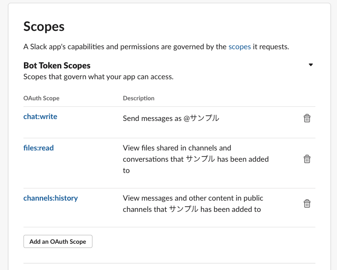Follow the files:read scope link
This screenshot has width=337, height=270.
coord(38,148)
